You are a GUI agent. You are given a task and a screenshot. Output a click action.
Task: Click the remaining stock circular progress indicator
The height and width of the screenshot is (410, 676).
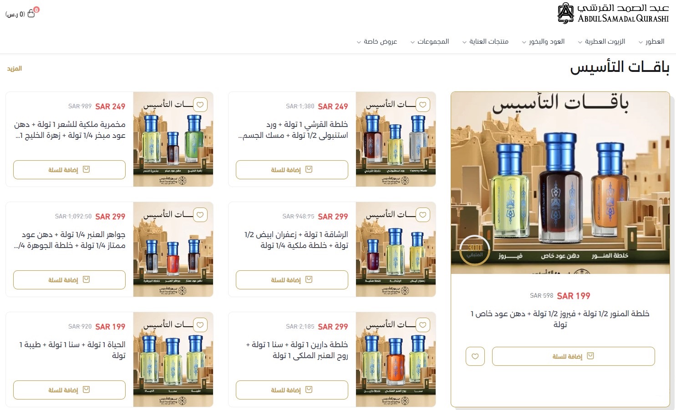click(x=475, y=250)
